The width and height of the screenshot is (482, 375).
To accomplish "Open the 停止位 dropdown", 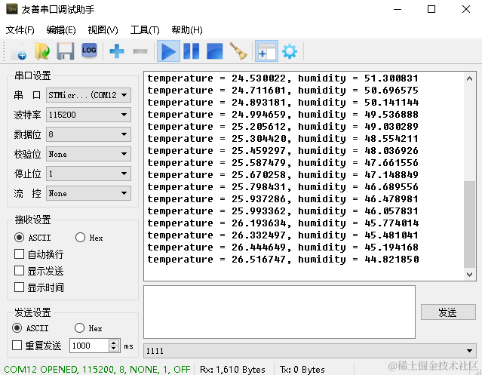I will click(88, 174).
